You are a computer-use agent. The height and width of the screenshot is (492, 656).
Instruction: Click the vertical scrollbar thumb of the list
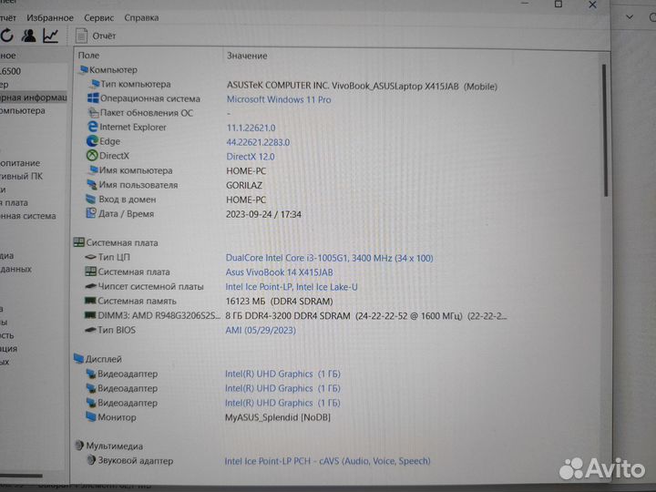tap(605, 129)
